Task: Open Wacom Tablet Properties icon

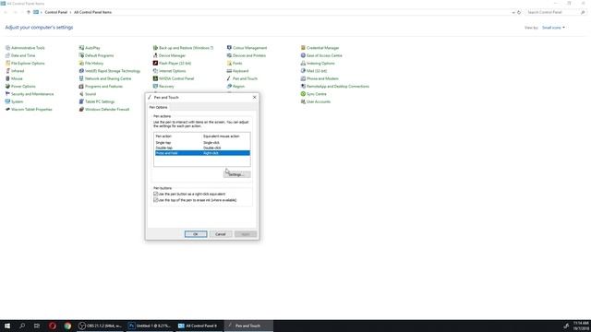Action: coord(7,109)
